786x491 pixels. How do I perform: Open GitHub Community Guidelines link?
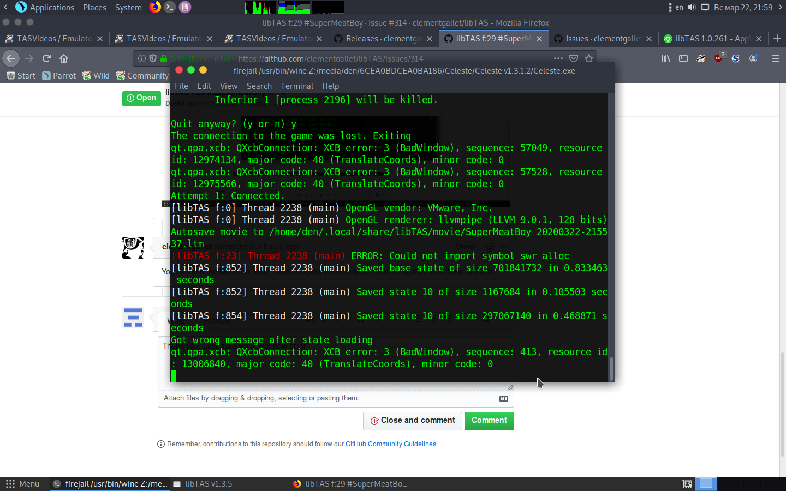pos(391,444)
